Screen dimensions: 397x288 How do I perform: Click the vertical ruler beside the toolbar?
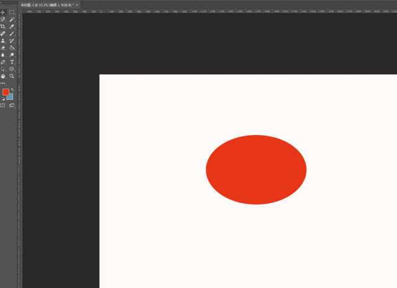(x=20, y=151)
